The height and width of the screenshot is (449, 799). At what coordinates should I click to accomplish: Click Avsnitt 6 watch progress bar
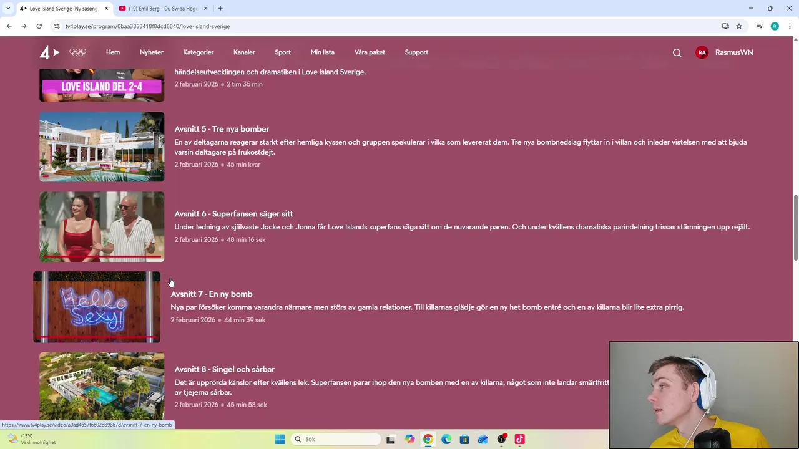point(102,257)
